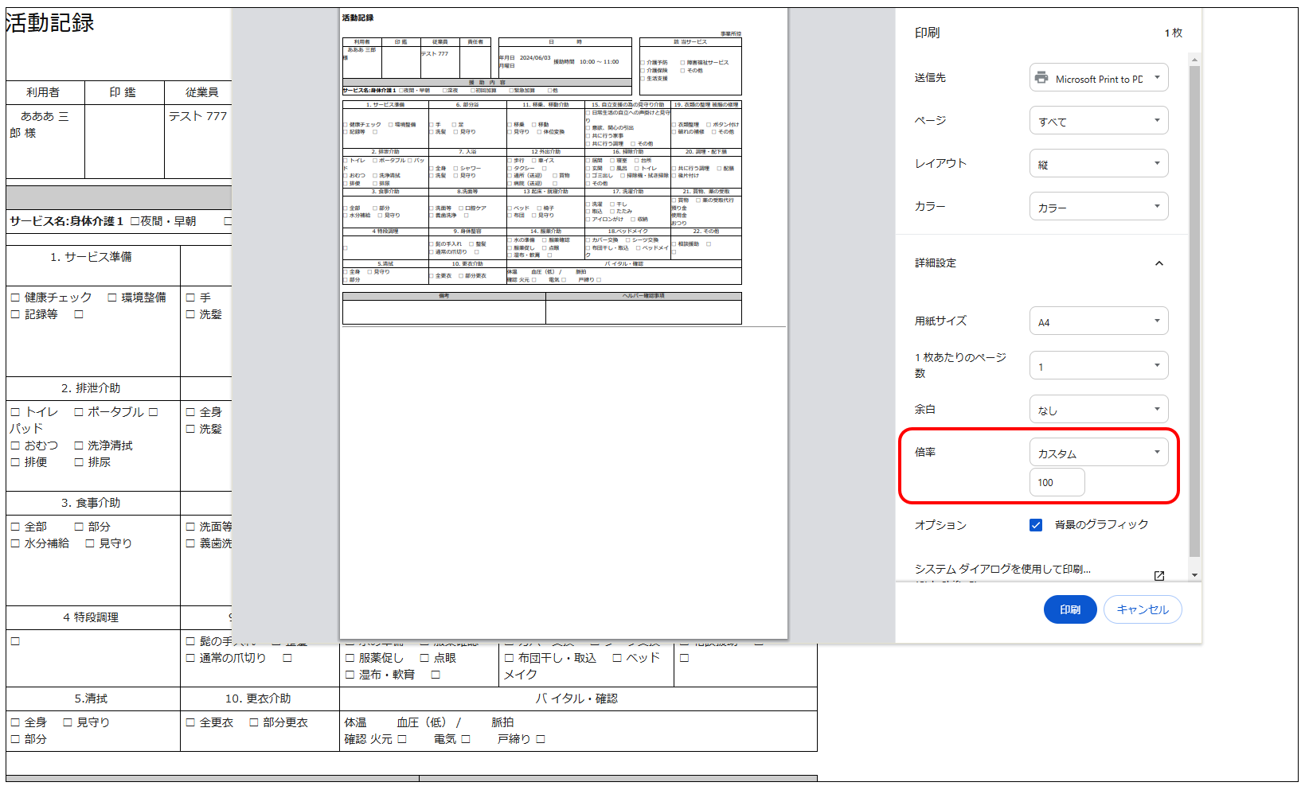Image resolution: width=1305 pixels, height=790 pixels.
Task: Collapse the 詳細設定 section with the chevron
Action: [x=1159, y=263]
